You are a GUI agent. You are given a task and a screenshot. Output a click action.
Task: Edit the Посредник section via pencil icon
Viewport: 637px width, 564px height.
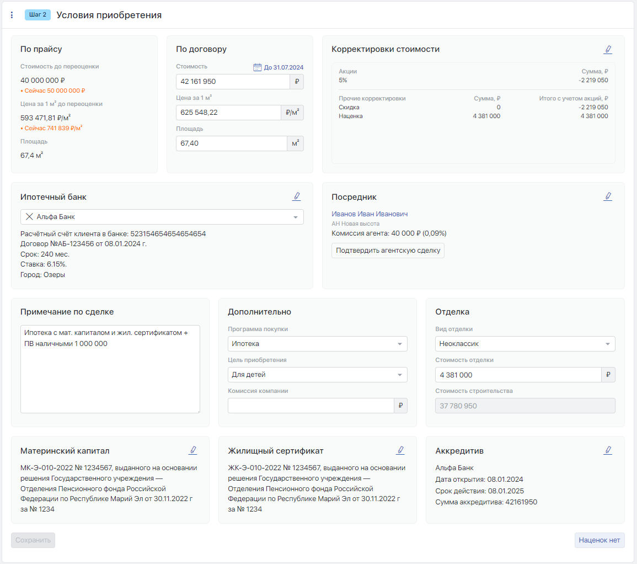(x=608, y=196)
